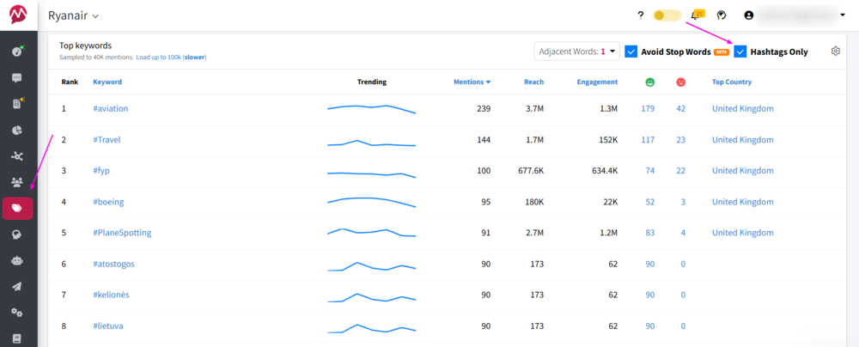
Task: Open the mentions speech bubble sidebar icon
Action: [17, 78]
